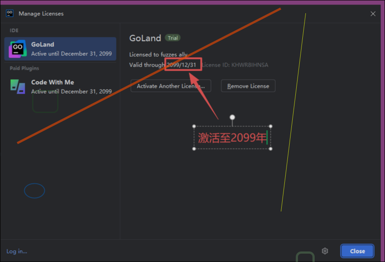Screen dimensions: 385x262
Task: Click the 'Paid Plugins' section label
Action: 24,68
